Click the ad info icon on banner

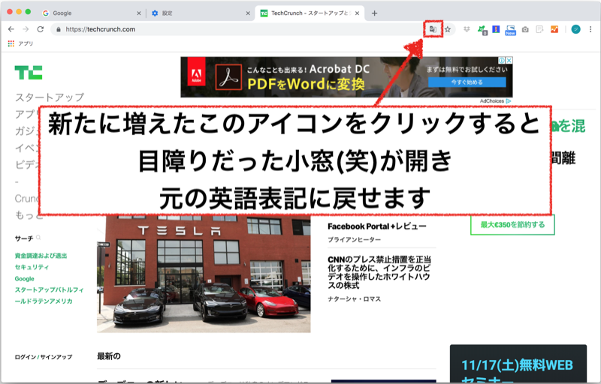[x=502, y=61]
